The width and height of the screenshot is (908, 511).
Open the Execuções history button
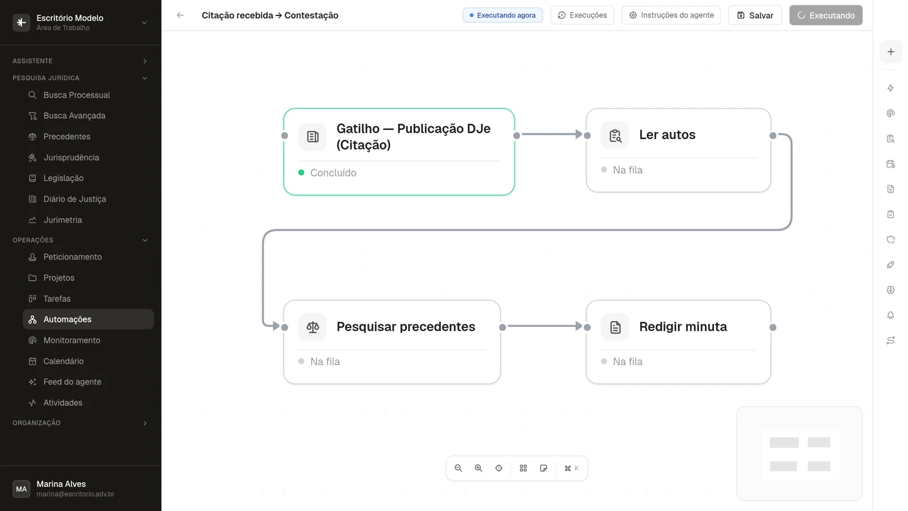pos(582,15)
